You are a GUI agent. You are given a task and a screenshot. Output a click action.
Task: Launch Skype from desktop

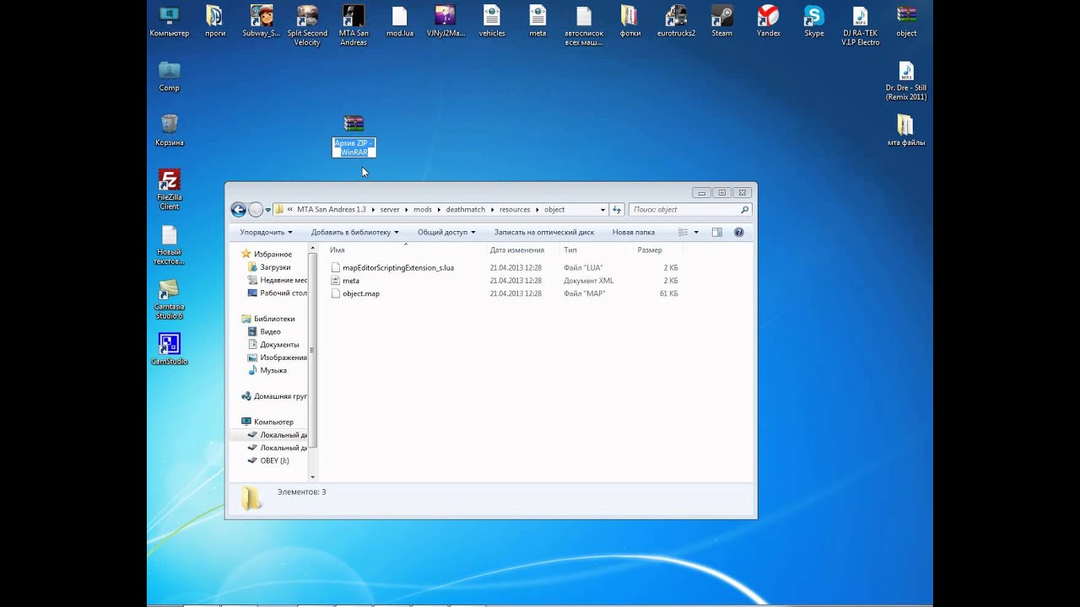coord(814,22)
